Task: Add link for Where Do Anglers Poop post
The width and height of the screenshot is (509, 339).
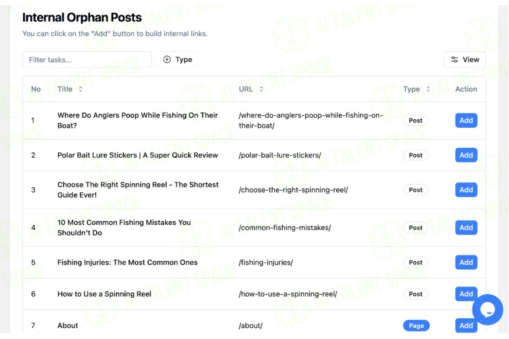Action: click(466, 120)
